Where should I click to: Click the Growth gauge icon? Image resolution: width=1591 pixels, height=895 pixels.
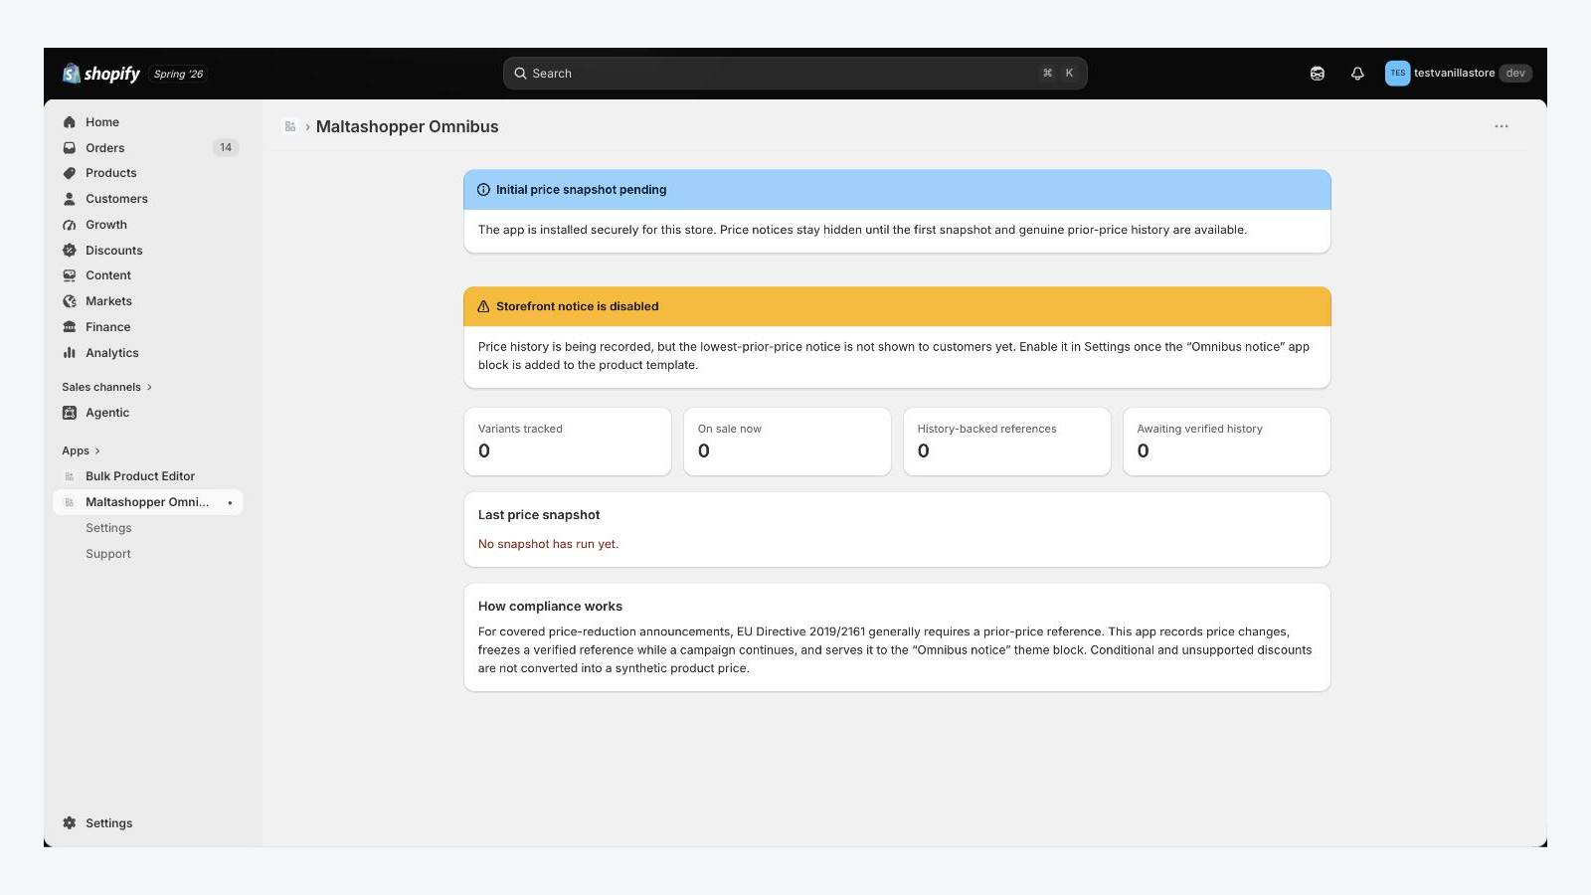tap(70, 225)
